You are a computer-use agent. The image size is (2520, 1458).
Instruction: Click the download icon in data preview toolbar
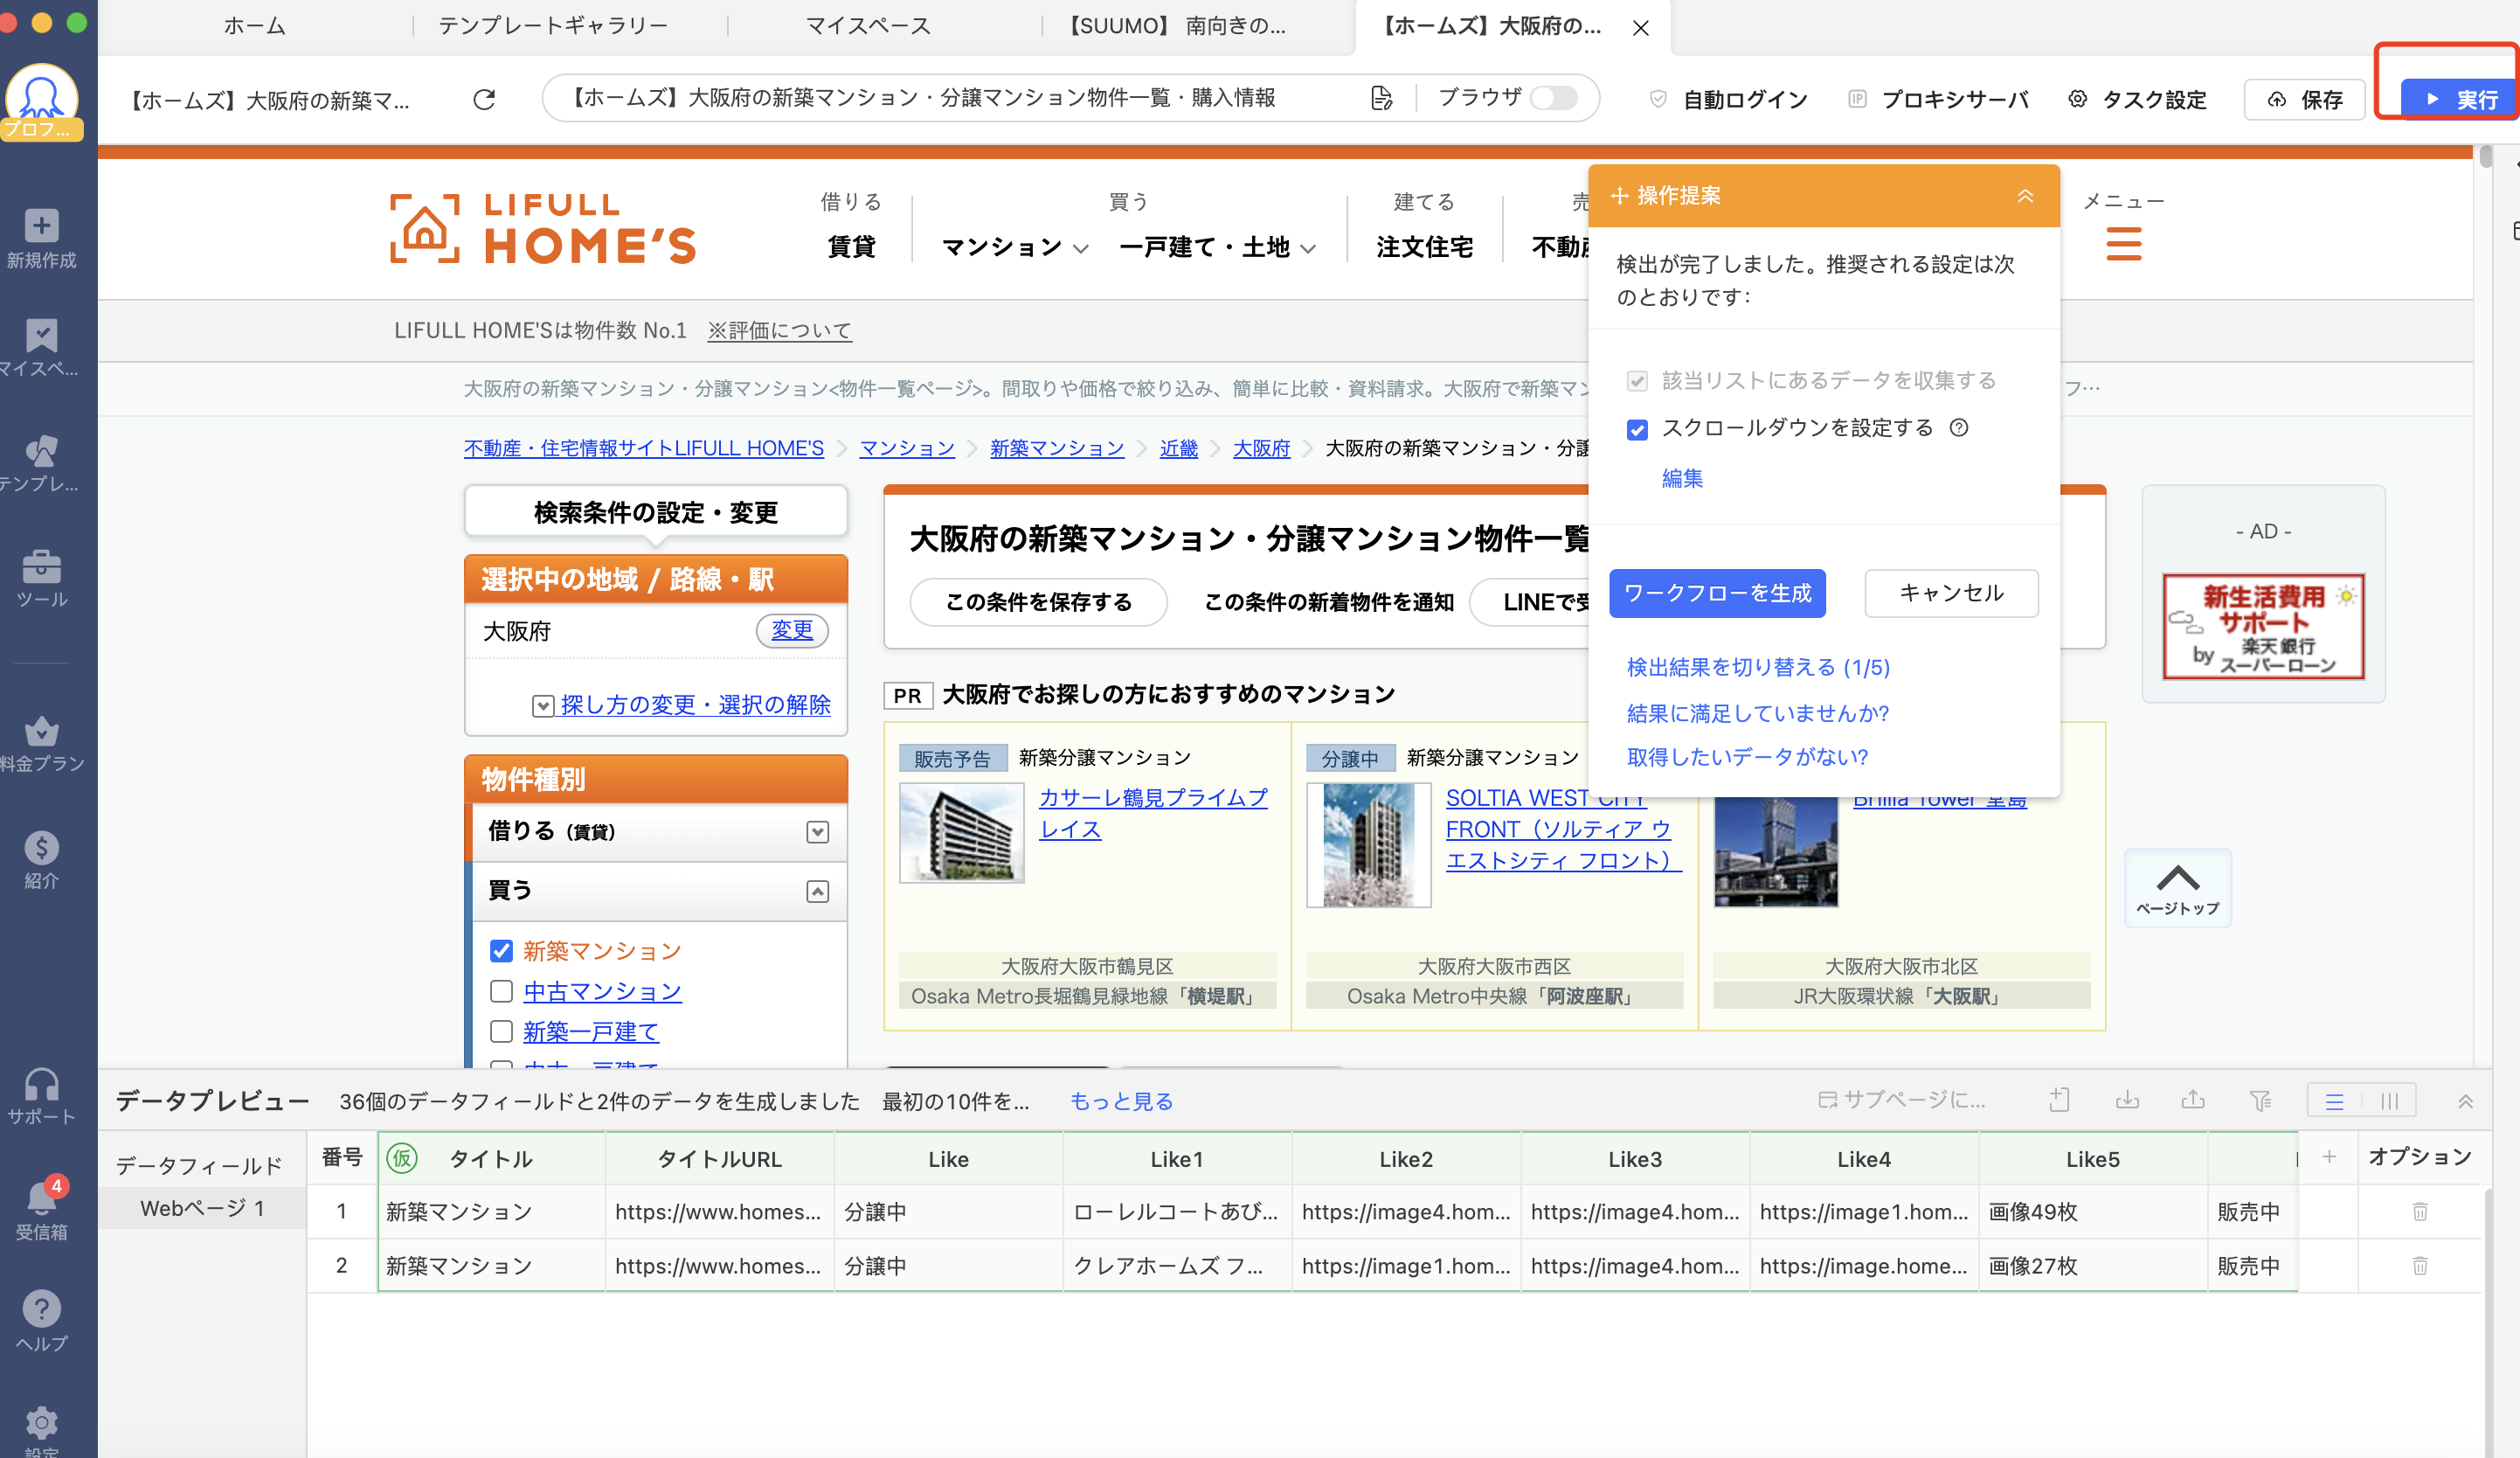tap(2127, 1100)
